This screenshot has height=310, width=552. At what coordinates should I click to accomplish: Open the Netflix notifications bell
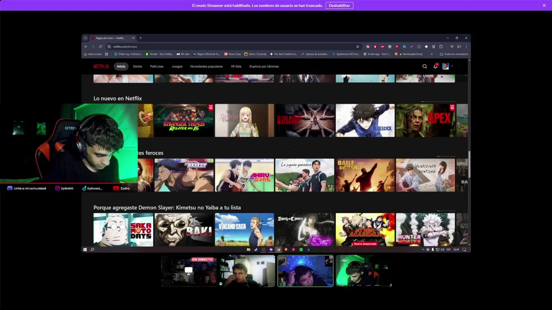point(436,66)
